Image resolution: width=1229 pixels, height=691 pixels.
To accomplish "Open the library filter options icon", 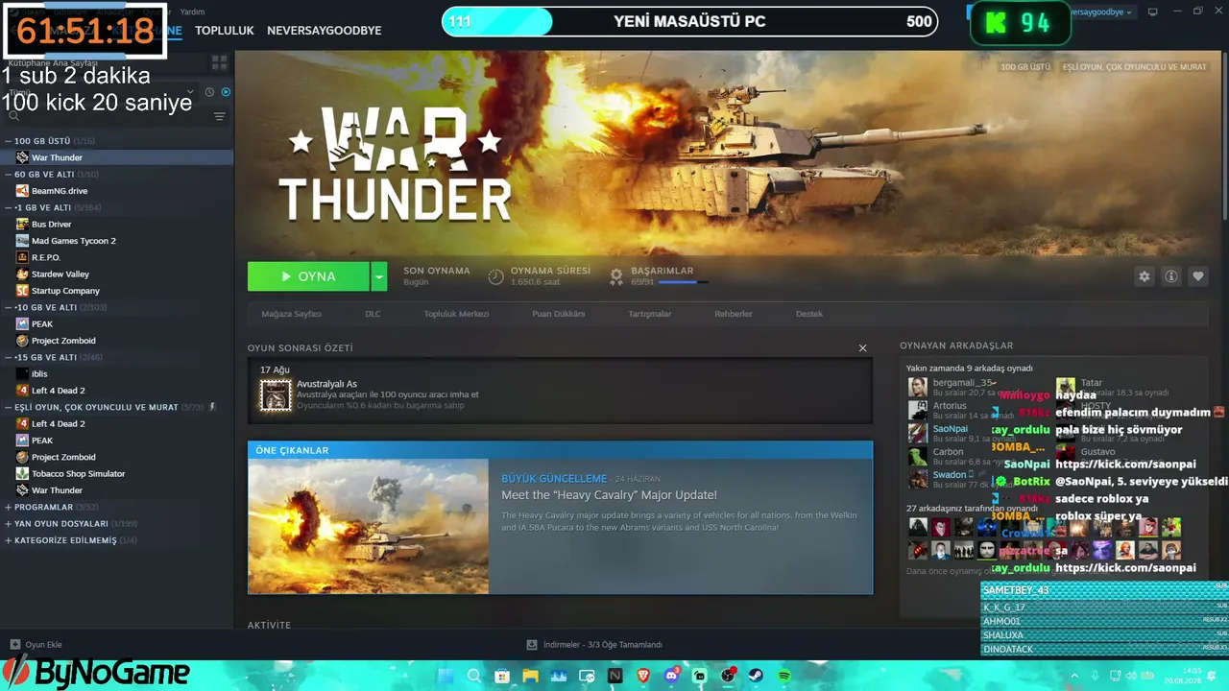I will (x=220, y=116).
